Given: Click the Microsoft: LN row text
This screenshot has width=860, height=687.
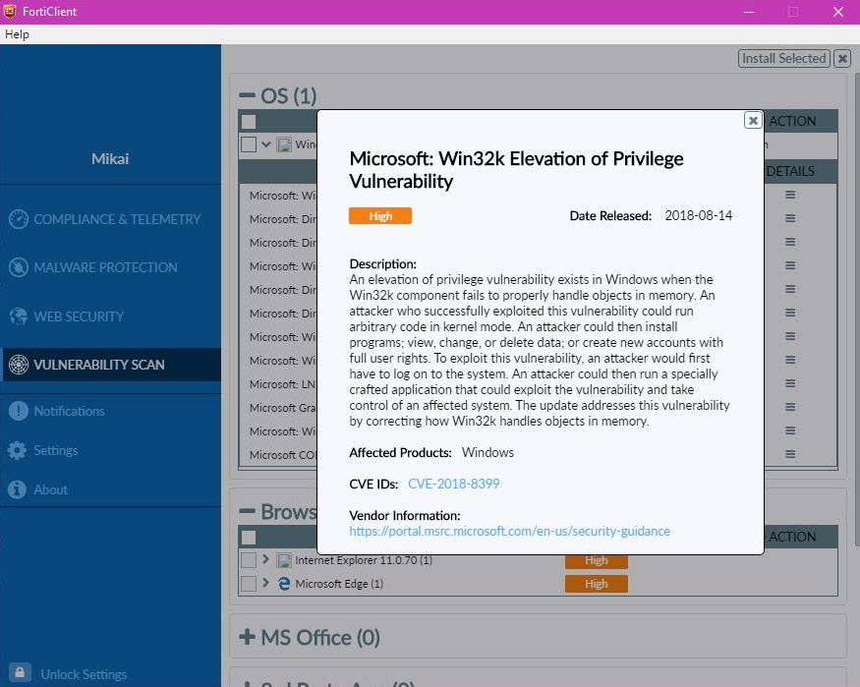Looking at the screenshot, I should click(282, 384).
